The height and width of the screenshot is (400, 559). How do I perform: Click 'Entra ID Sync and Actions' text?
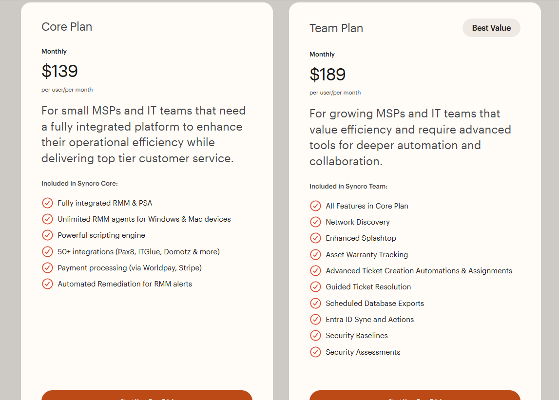point(370,320)
